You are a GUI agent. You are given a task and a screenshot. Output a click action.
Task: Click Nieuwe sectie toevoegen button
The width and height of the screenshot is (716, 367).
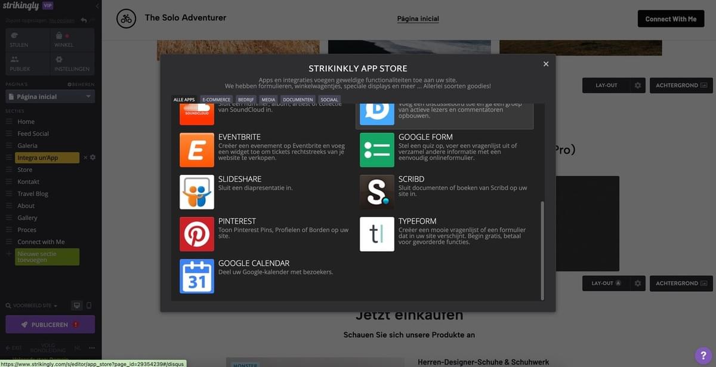pos(47,257)
